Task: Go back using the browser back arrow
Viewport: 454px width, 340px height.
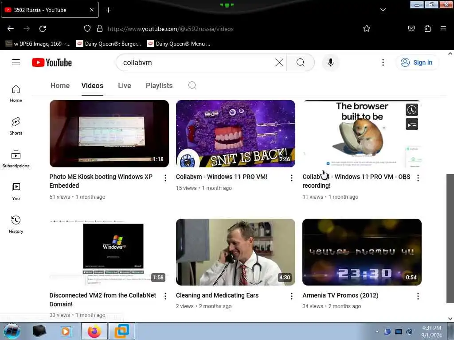Action: [x=11, y=29]
